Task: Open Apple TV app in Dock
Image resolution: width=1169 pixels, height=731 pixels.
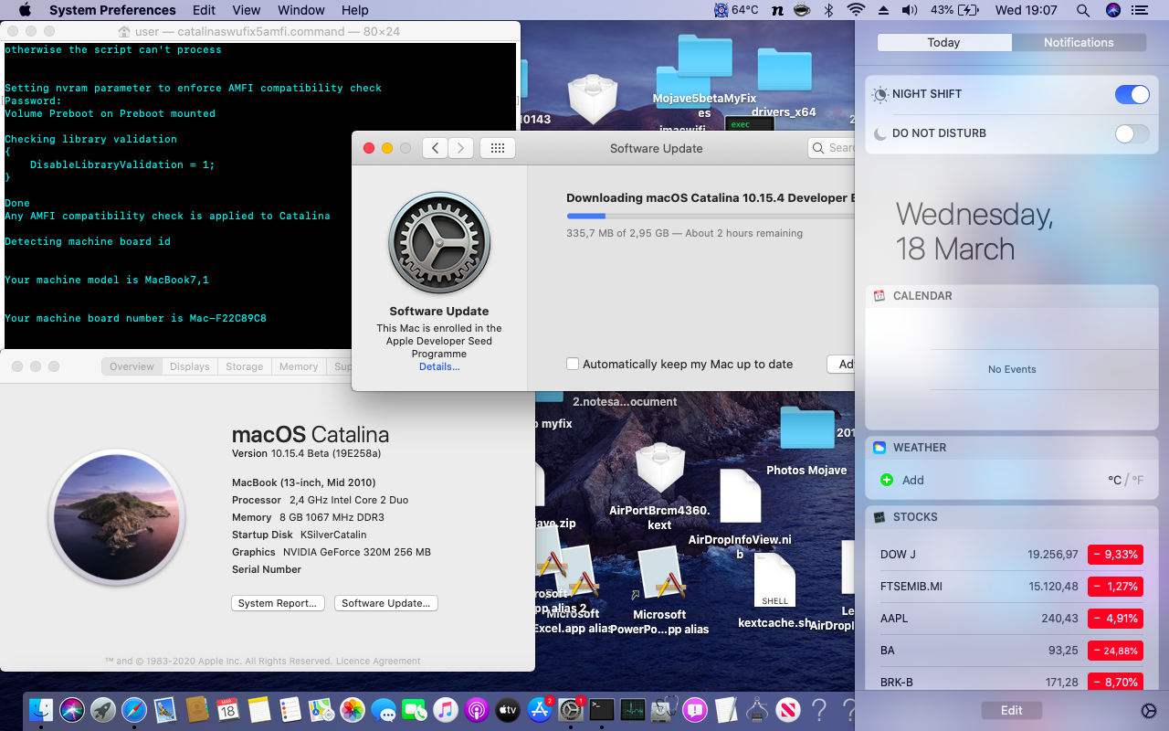Action: point(508,709)
